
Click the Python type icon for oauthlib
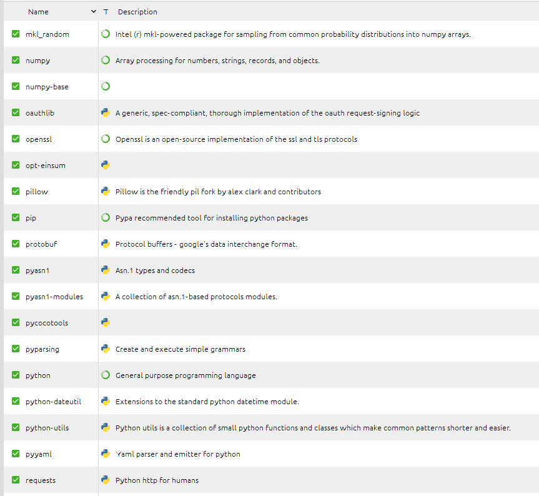[106, 112]
